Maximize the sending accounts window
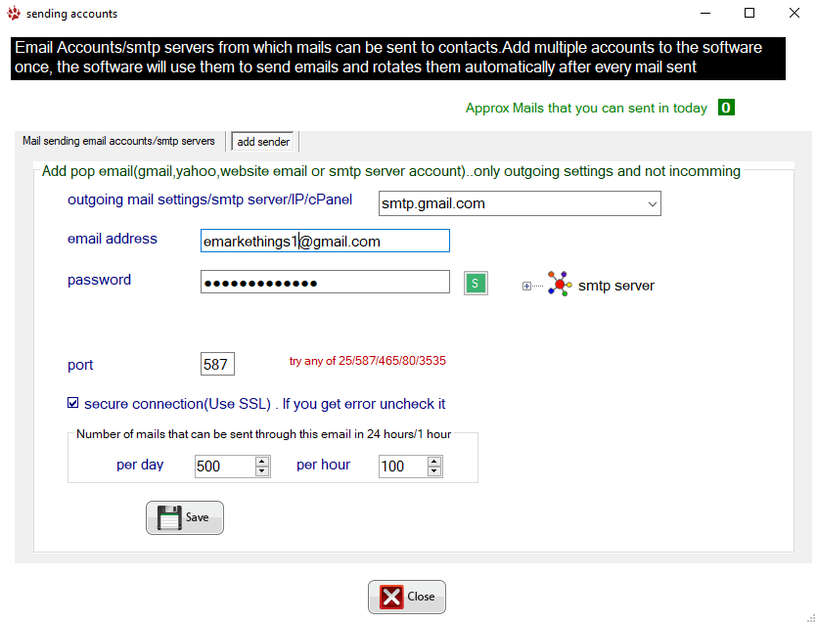The width and height of the screenshot is (817, 622). click(x=749, y=14)
